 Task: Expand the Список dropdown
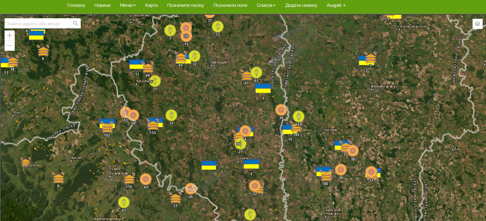pyautogui.click(x=266, y=5)
